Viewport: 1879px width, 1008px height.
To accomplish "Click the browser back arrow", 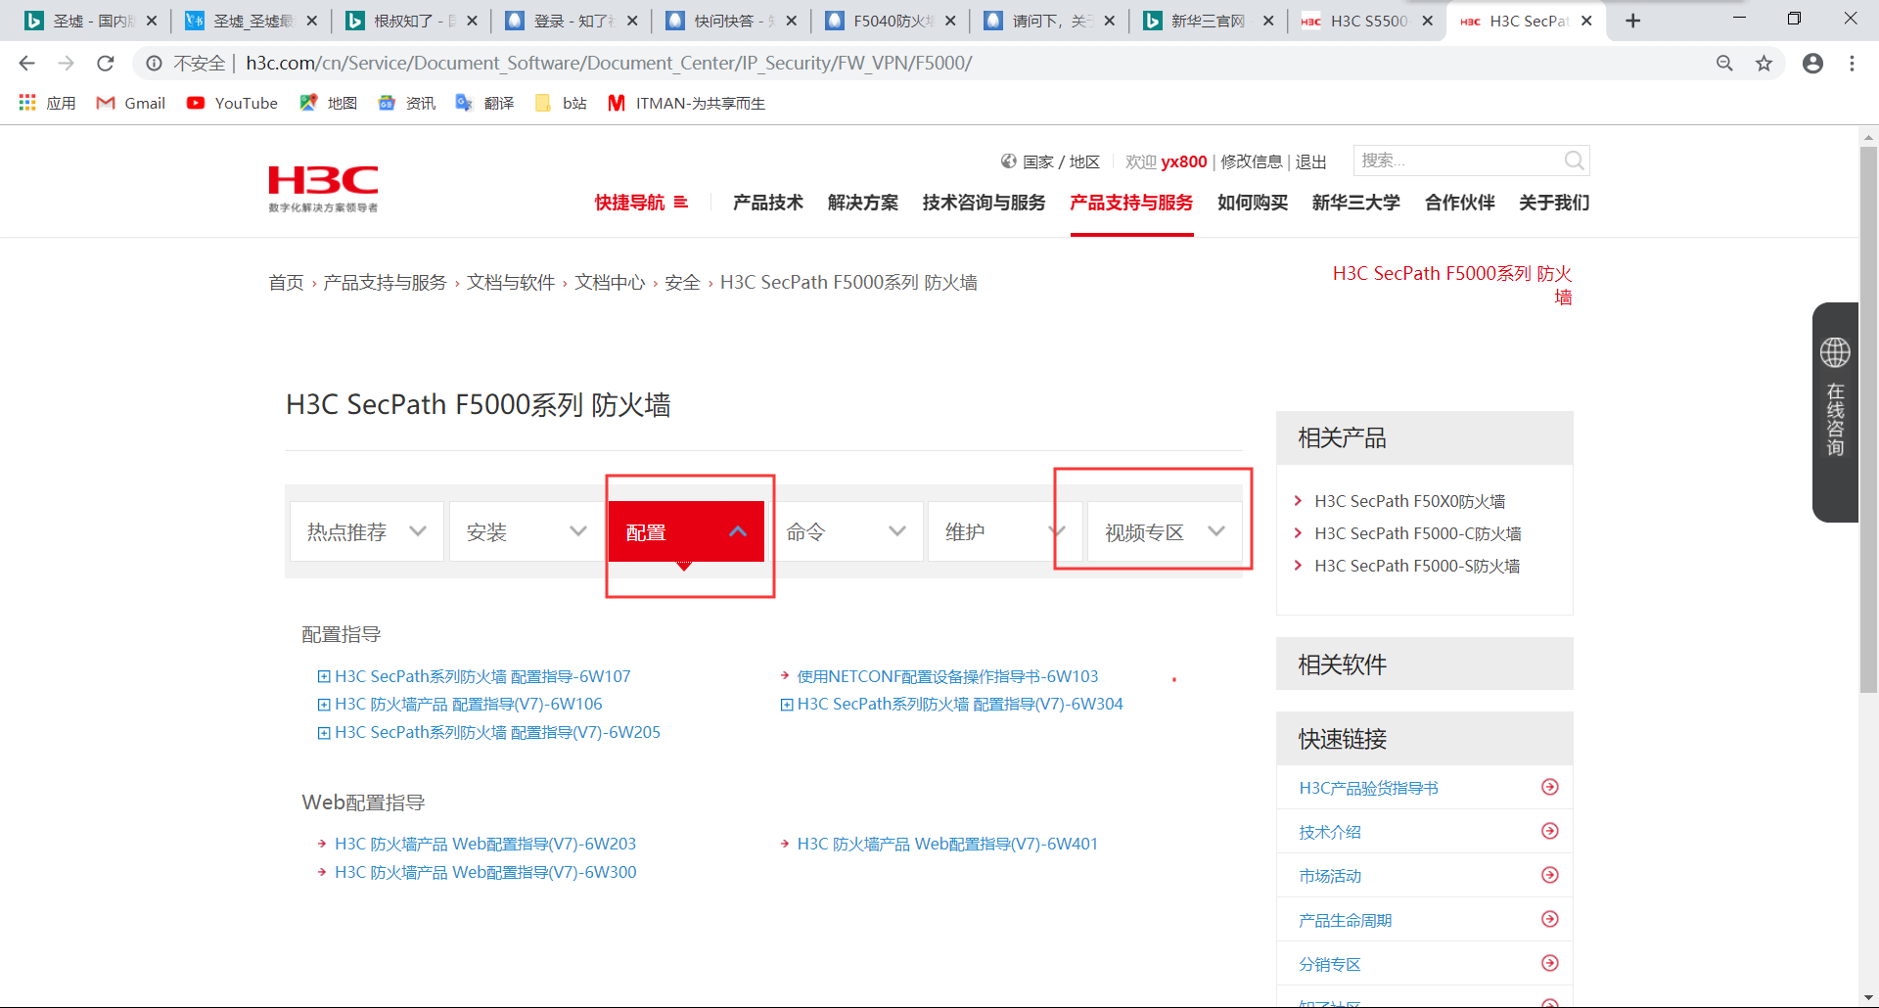I will click(26, 64).
